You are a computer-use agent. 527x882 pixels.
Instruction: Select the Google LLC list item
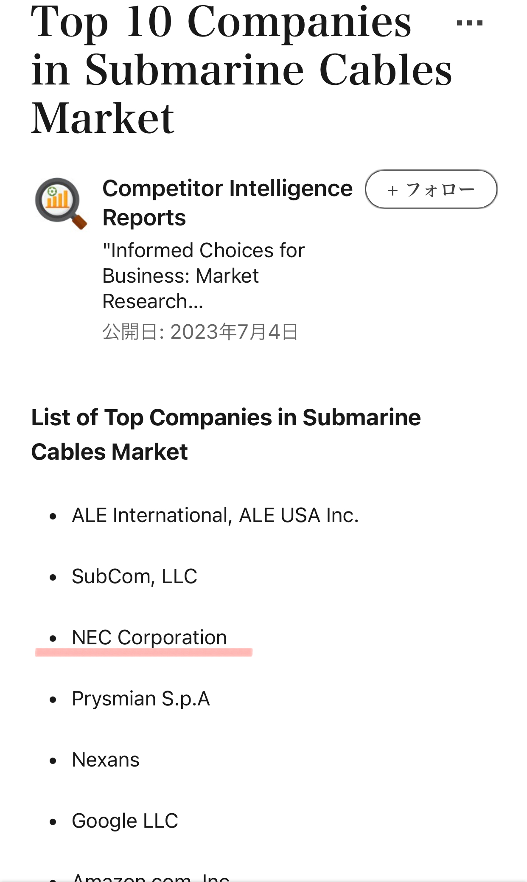click(x=125, y=821)
